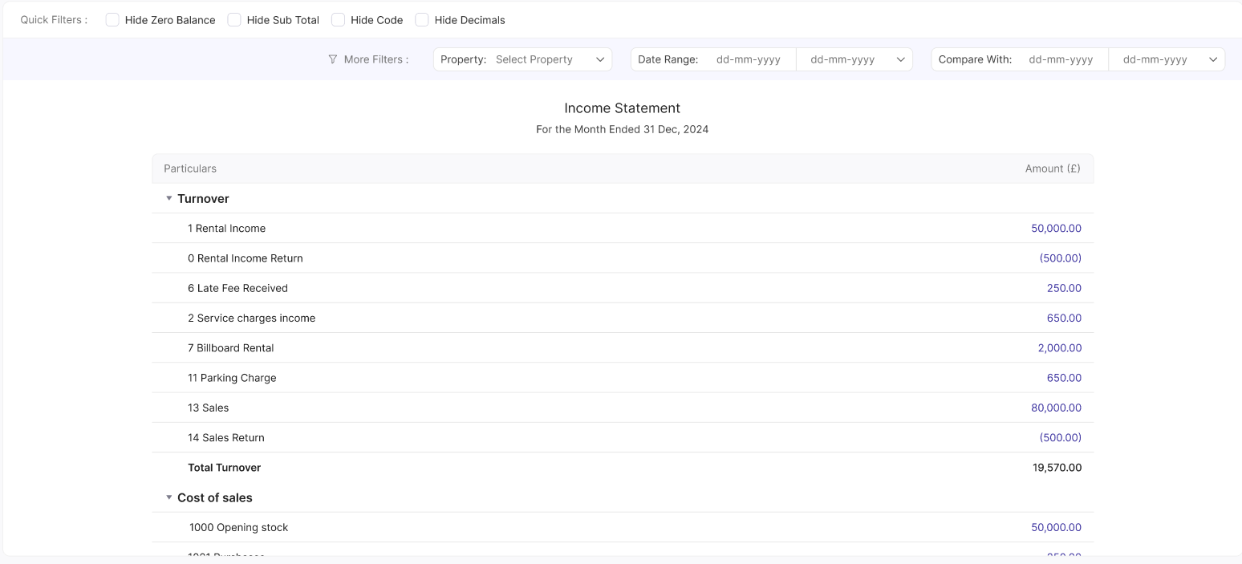Click the funnel icon beside More Filters
The height and width of the screenshot is (564, 1242).
click(333, 59)
